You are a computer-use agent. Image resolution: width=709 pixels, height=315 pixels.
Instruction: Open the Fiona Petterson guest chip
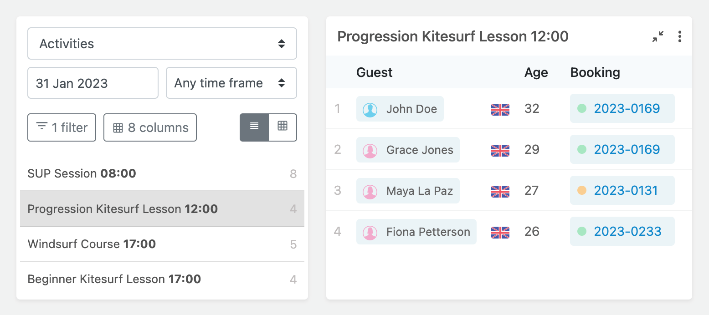(x=416, y=232)
